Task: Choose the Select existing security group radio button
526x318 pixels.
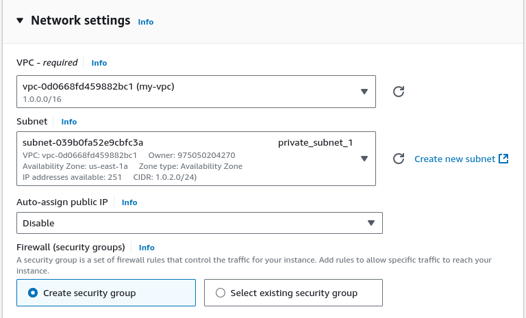Action: [x=221, y=293]
